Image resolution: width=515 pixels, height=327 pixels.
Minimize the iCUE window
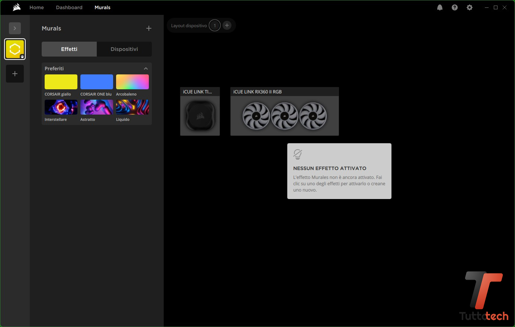coord(487,7)
